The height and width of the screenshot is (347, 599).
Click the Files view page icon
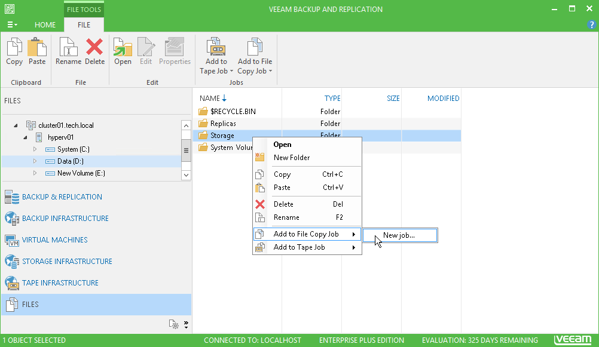[12, 304]
